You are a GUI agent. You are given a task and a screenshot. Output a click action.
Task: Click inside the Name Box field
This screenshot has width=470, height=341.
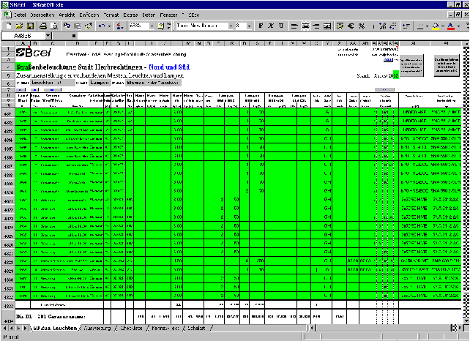[23, 36]
